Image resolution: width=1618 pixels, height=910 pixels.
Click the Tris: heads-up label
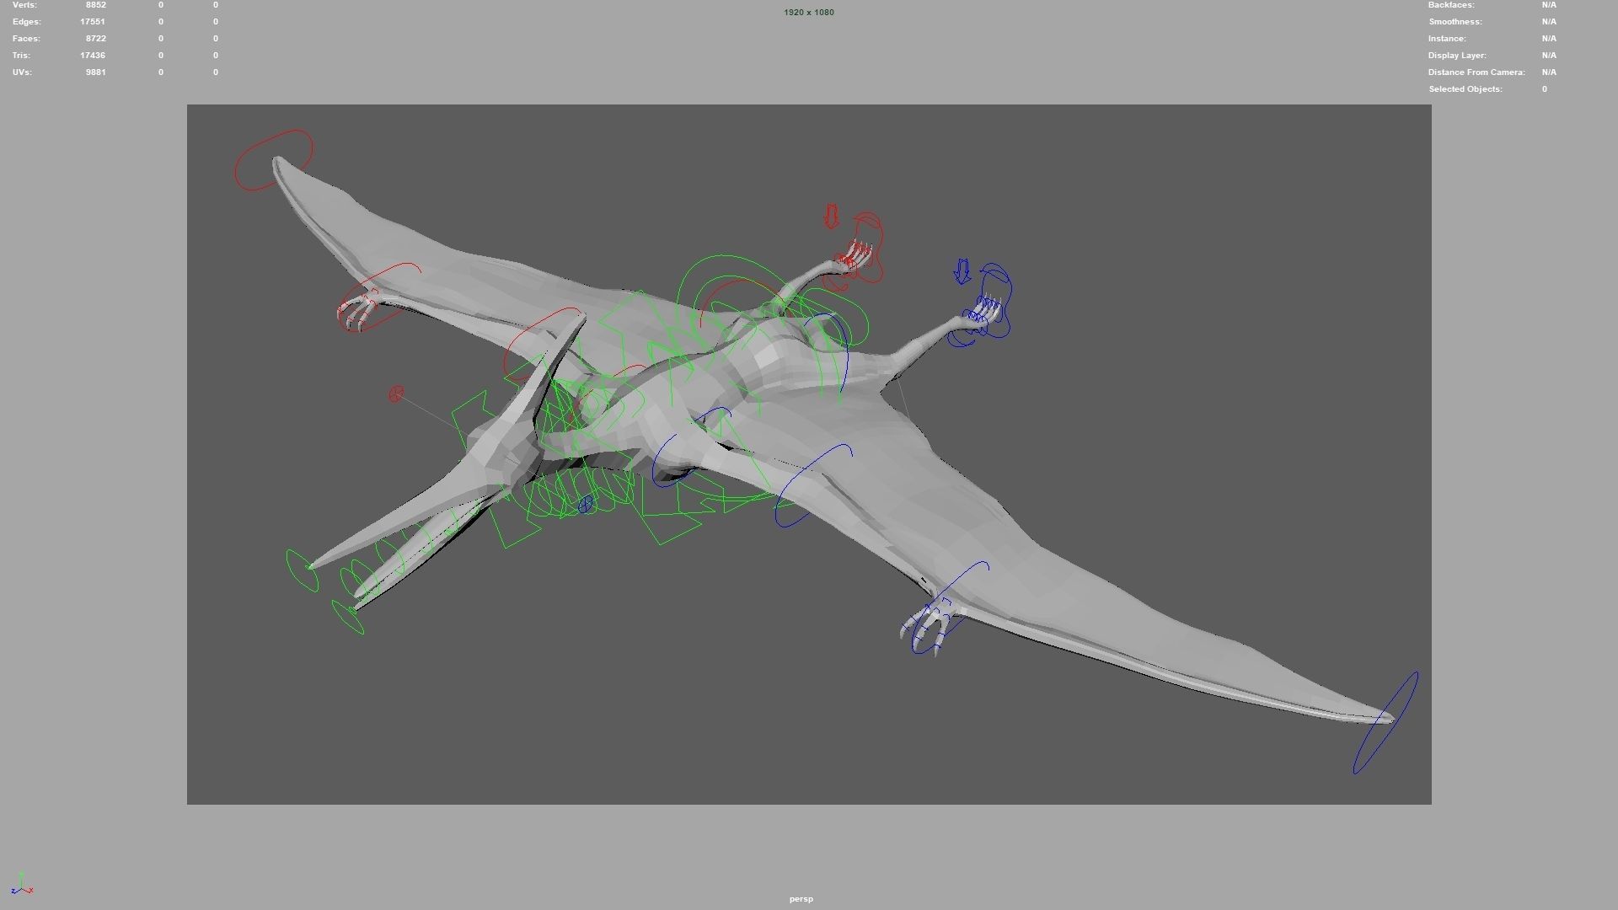(22, 56)
